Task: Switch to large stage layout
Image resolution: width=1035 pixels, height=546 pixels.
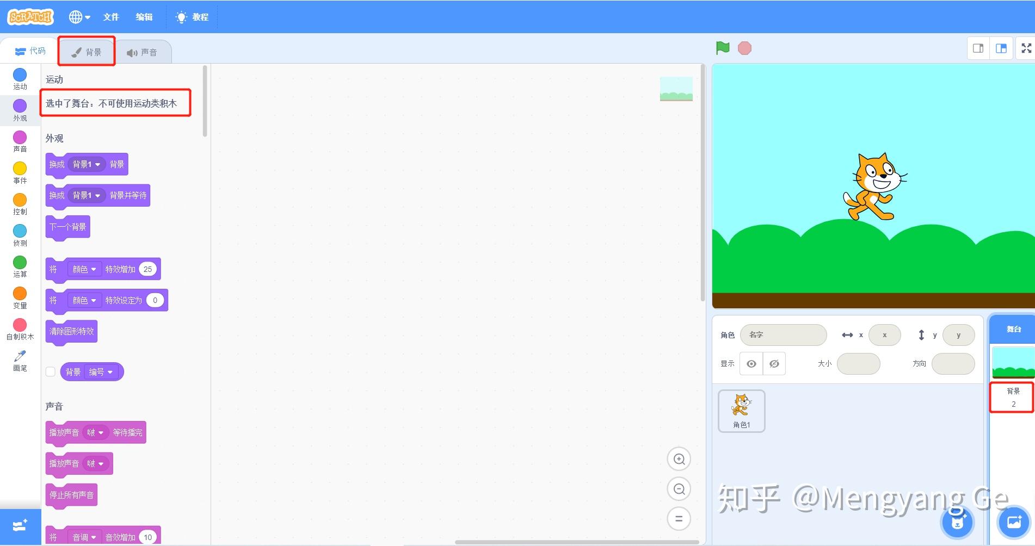Action: (x=1001, y=48)
